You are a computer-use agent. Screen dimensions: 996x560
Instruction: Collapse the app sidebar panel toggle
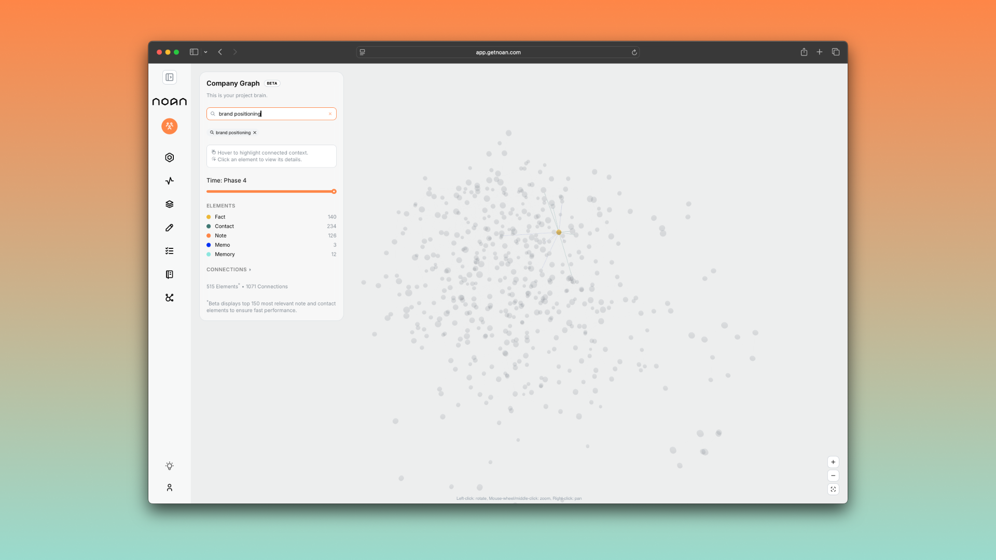tap(169, 77)
